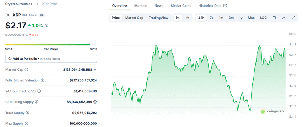Select the Max time range
Image resolution: width=304 pixels, height=127 pixels.
[251, 18]
